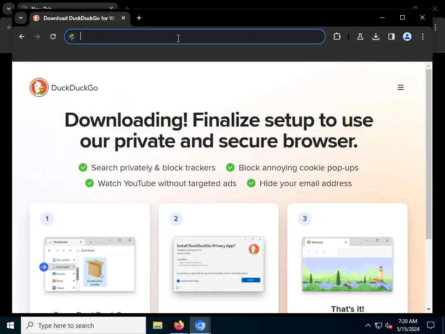Open the site information icon in address bar

click(72, 37)
